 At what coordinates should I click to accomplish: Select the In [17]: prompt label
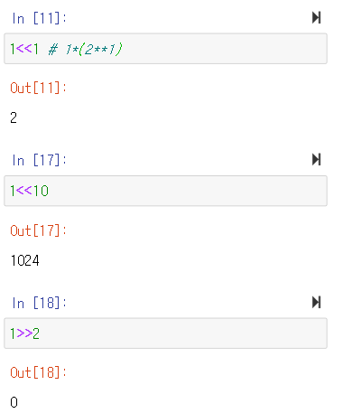coord(39,161)
